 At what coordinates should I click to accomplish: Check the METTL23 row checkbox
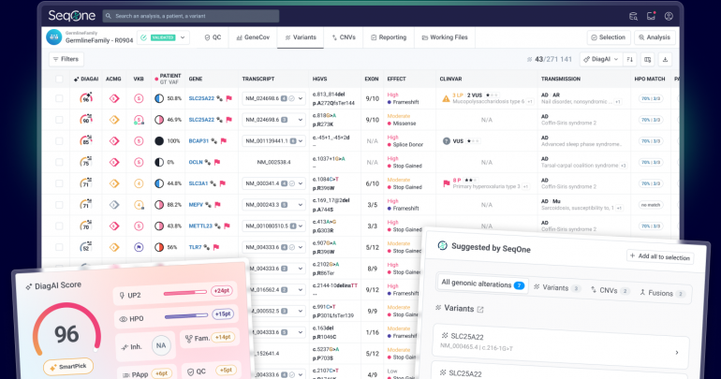tap(59, 226)
